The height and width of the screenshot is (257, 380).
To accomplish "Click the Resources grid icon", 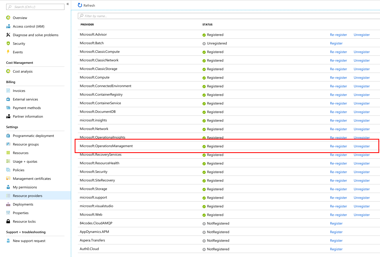I will [x=8, y=153].
